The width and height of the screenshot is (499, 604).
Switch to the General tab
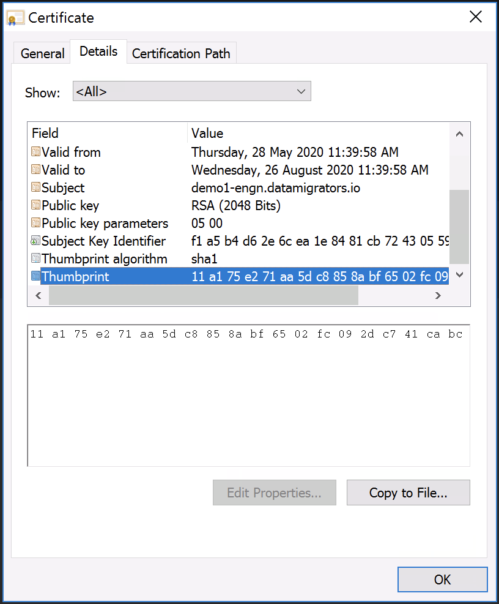tap(42, 53)
